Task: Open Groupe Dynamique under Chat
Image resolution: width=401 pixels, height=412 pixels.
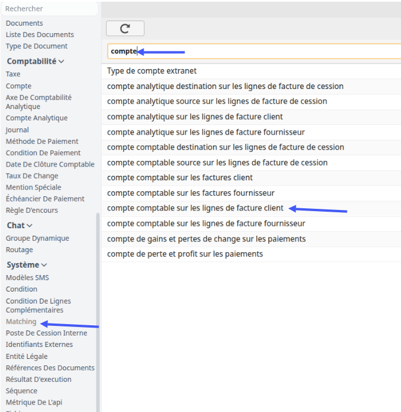Action: pyautogui.click(x=38, y=239)
